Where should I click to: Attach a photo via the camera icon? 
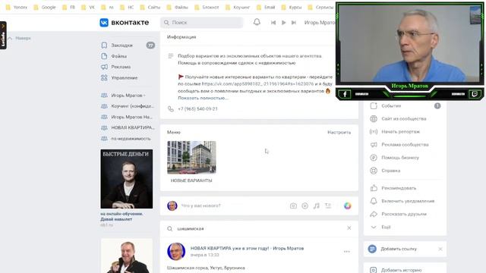coord(293,206)
